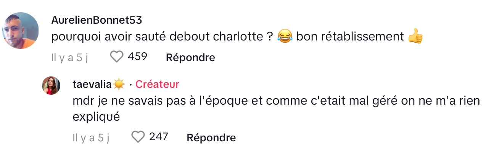The width and height of the screenshot is (486, 152).
Task: Open the AurelienBonnet53 username link
Action: [97, 20]
